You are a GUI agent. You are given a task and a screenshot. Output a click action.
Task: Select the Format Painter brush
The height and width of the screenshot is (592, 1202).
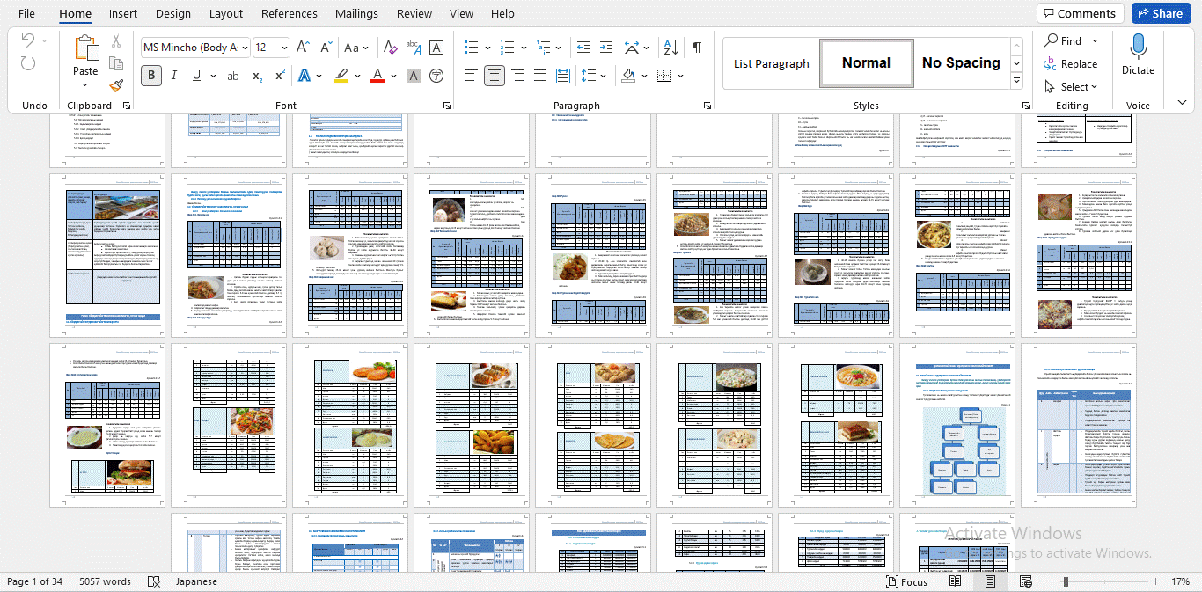pos(115,85)
